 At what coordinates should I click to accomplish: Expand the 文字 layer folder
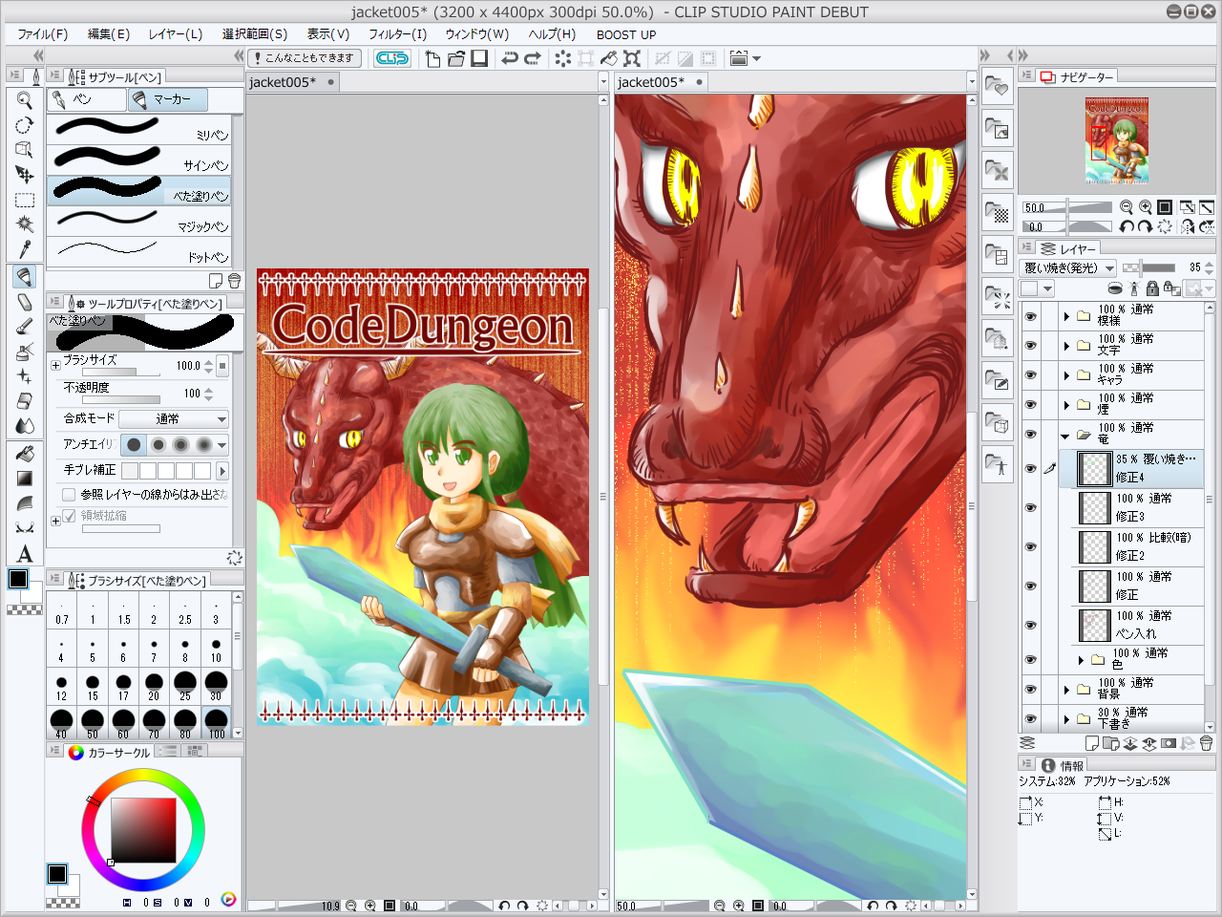tap(1066, 345)
